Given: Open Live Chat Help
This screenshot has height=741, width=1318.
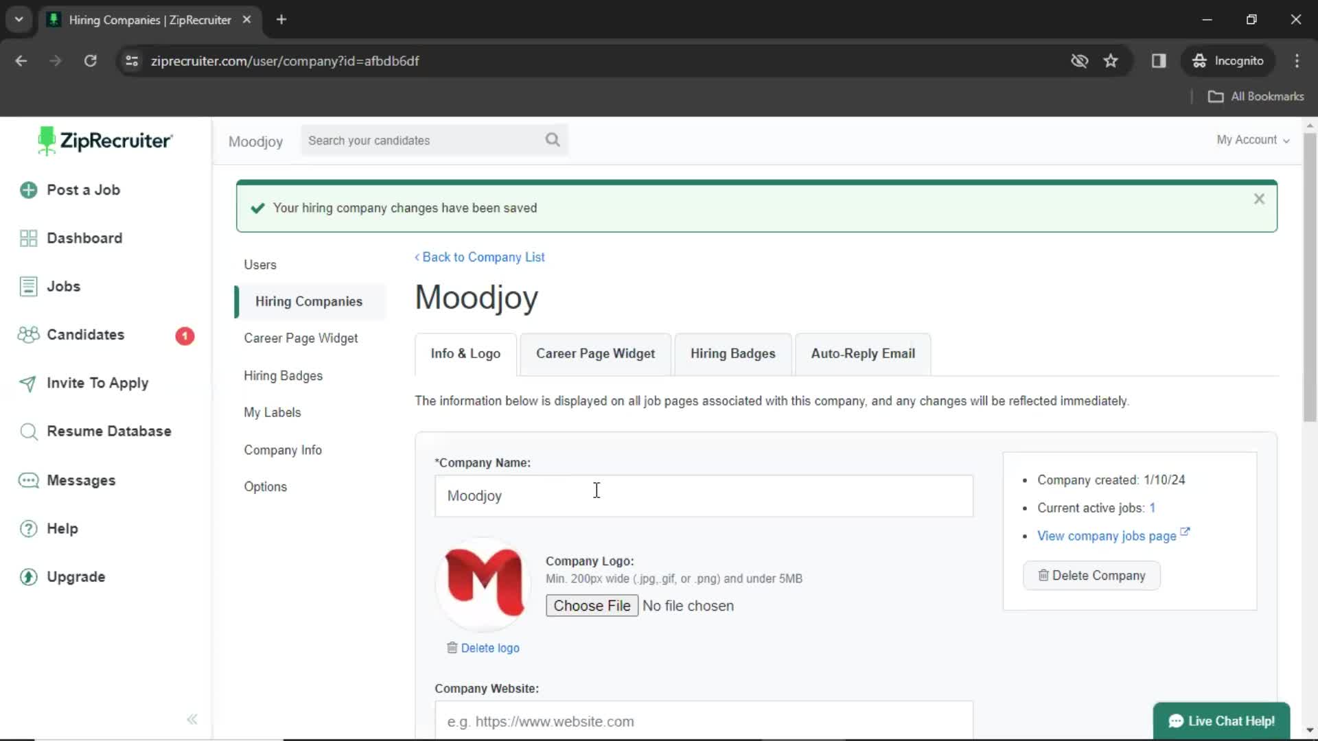Looking at the screenshot, I should [1221, 721].
